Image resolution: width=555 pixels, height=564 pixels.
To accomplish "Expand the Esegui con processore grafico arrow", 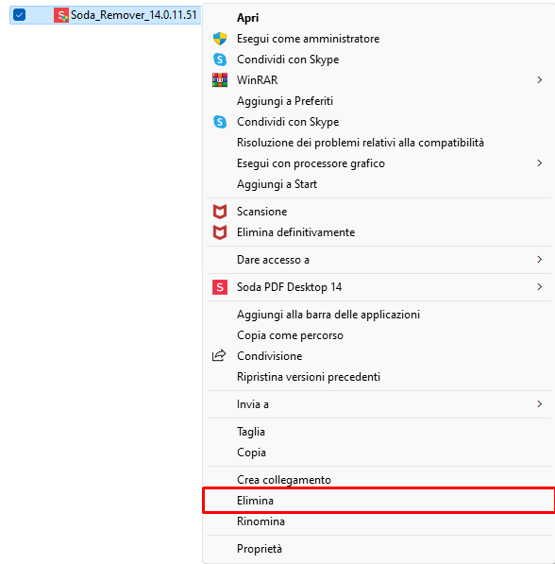I will (x=539, y=163).
